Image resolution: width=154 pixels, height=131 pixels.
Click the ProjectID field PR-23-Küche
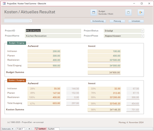pyautogui.click(x=53, y=31)
